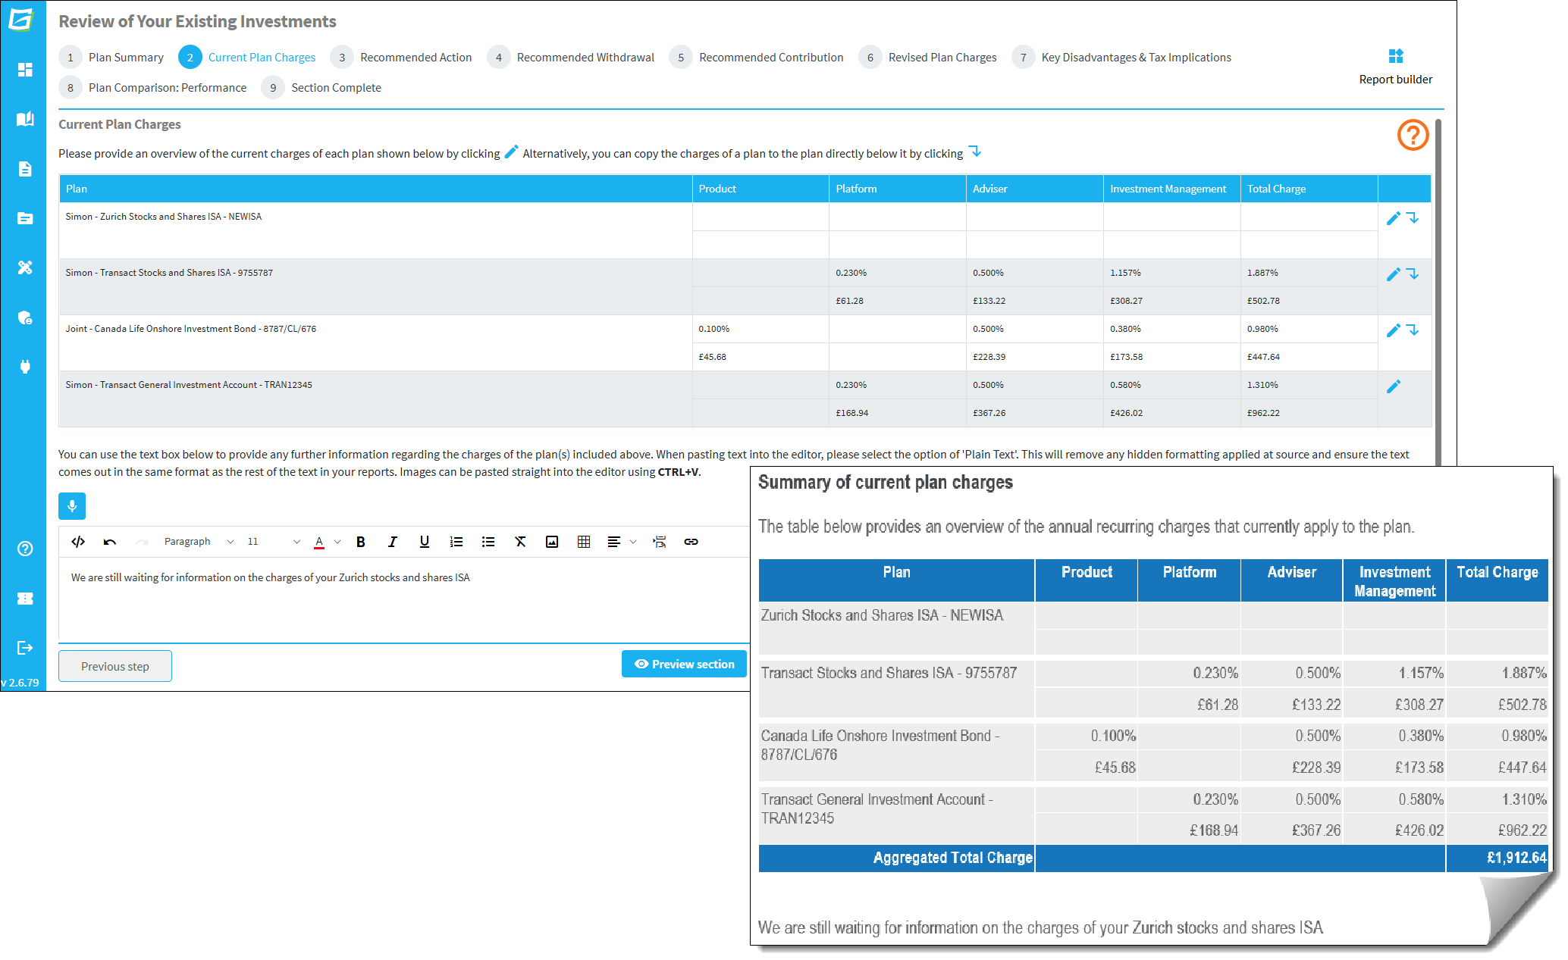Image resolution: width=1568 pixels, height=960 pixels.
Task: Open the Paragraph style dropdown
Action: coord(199,542)
